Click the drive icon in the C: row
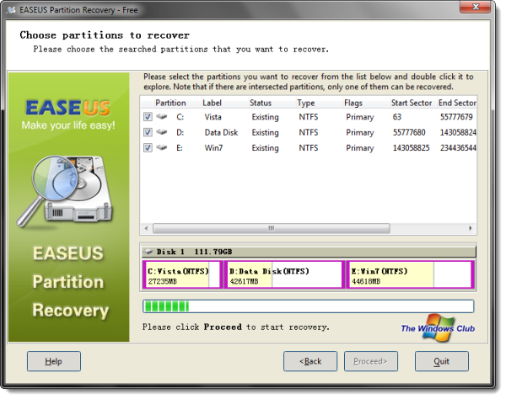Viewport: 506px width, 399px height. point(162,116)
